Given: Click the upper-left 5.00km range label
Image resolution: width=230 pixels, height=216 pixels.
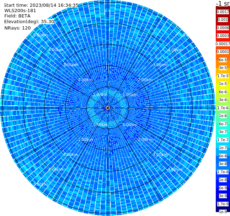Looking at the screenshot, I should click(41, 35).
